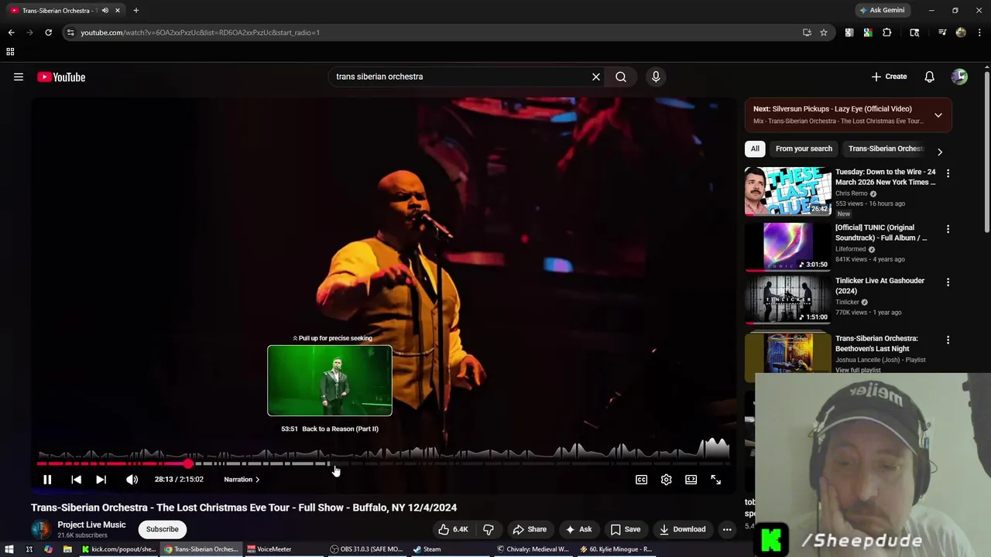The height and width of the screenshot is (557, 991).
Task: Expand the Narration chapter list
Action: point(242,480)
